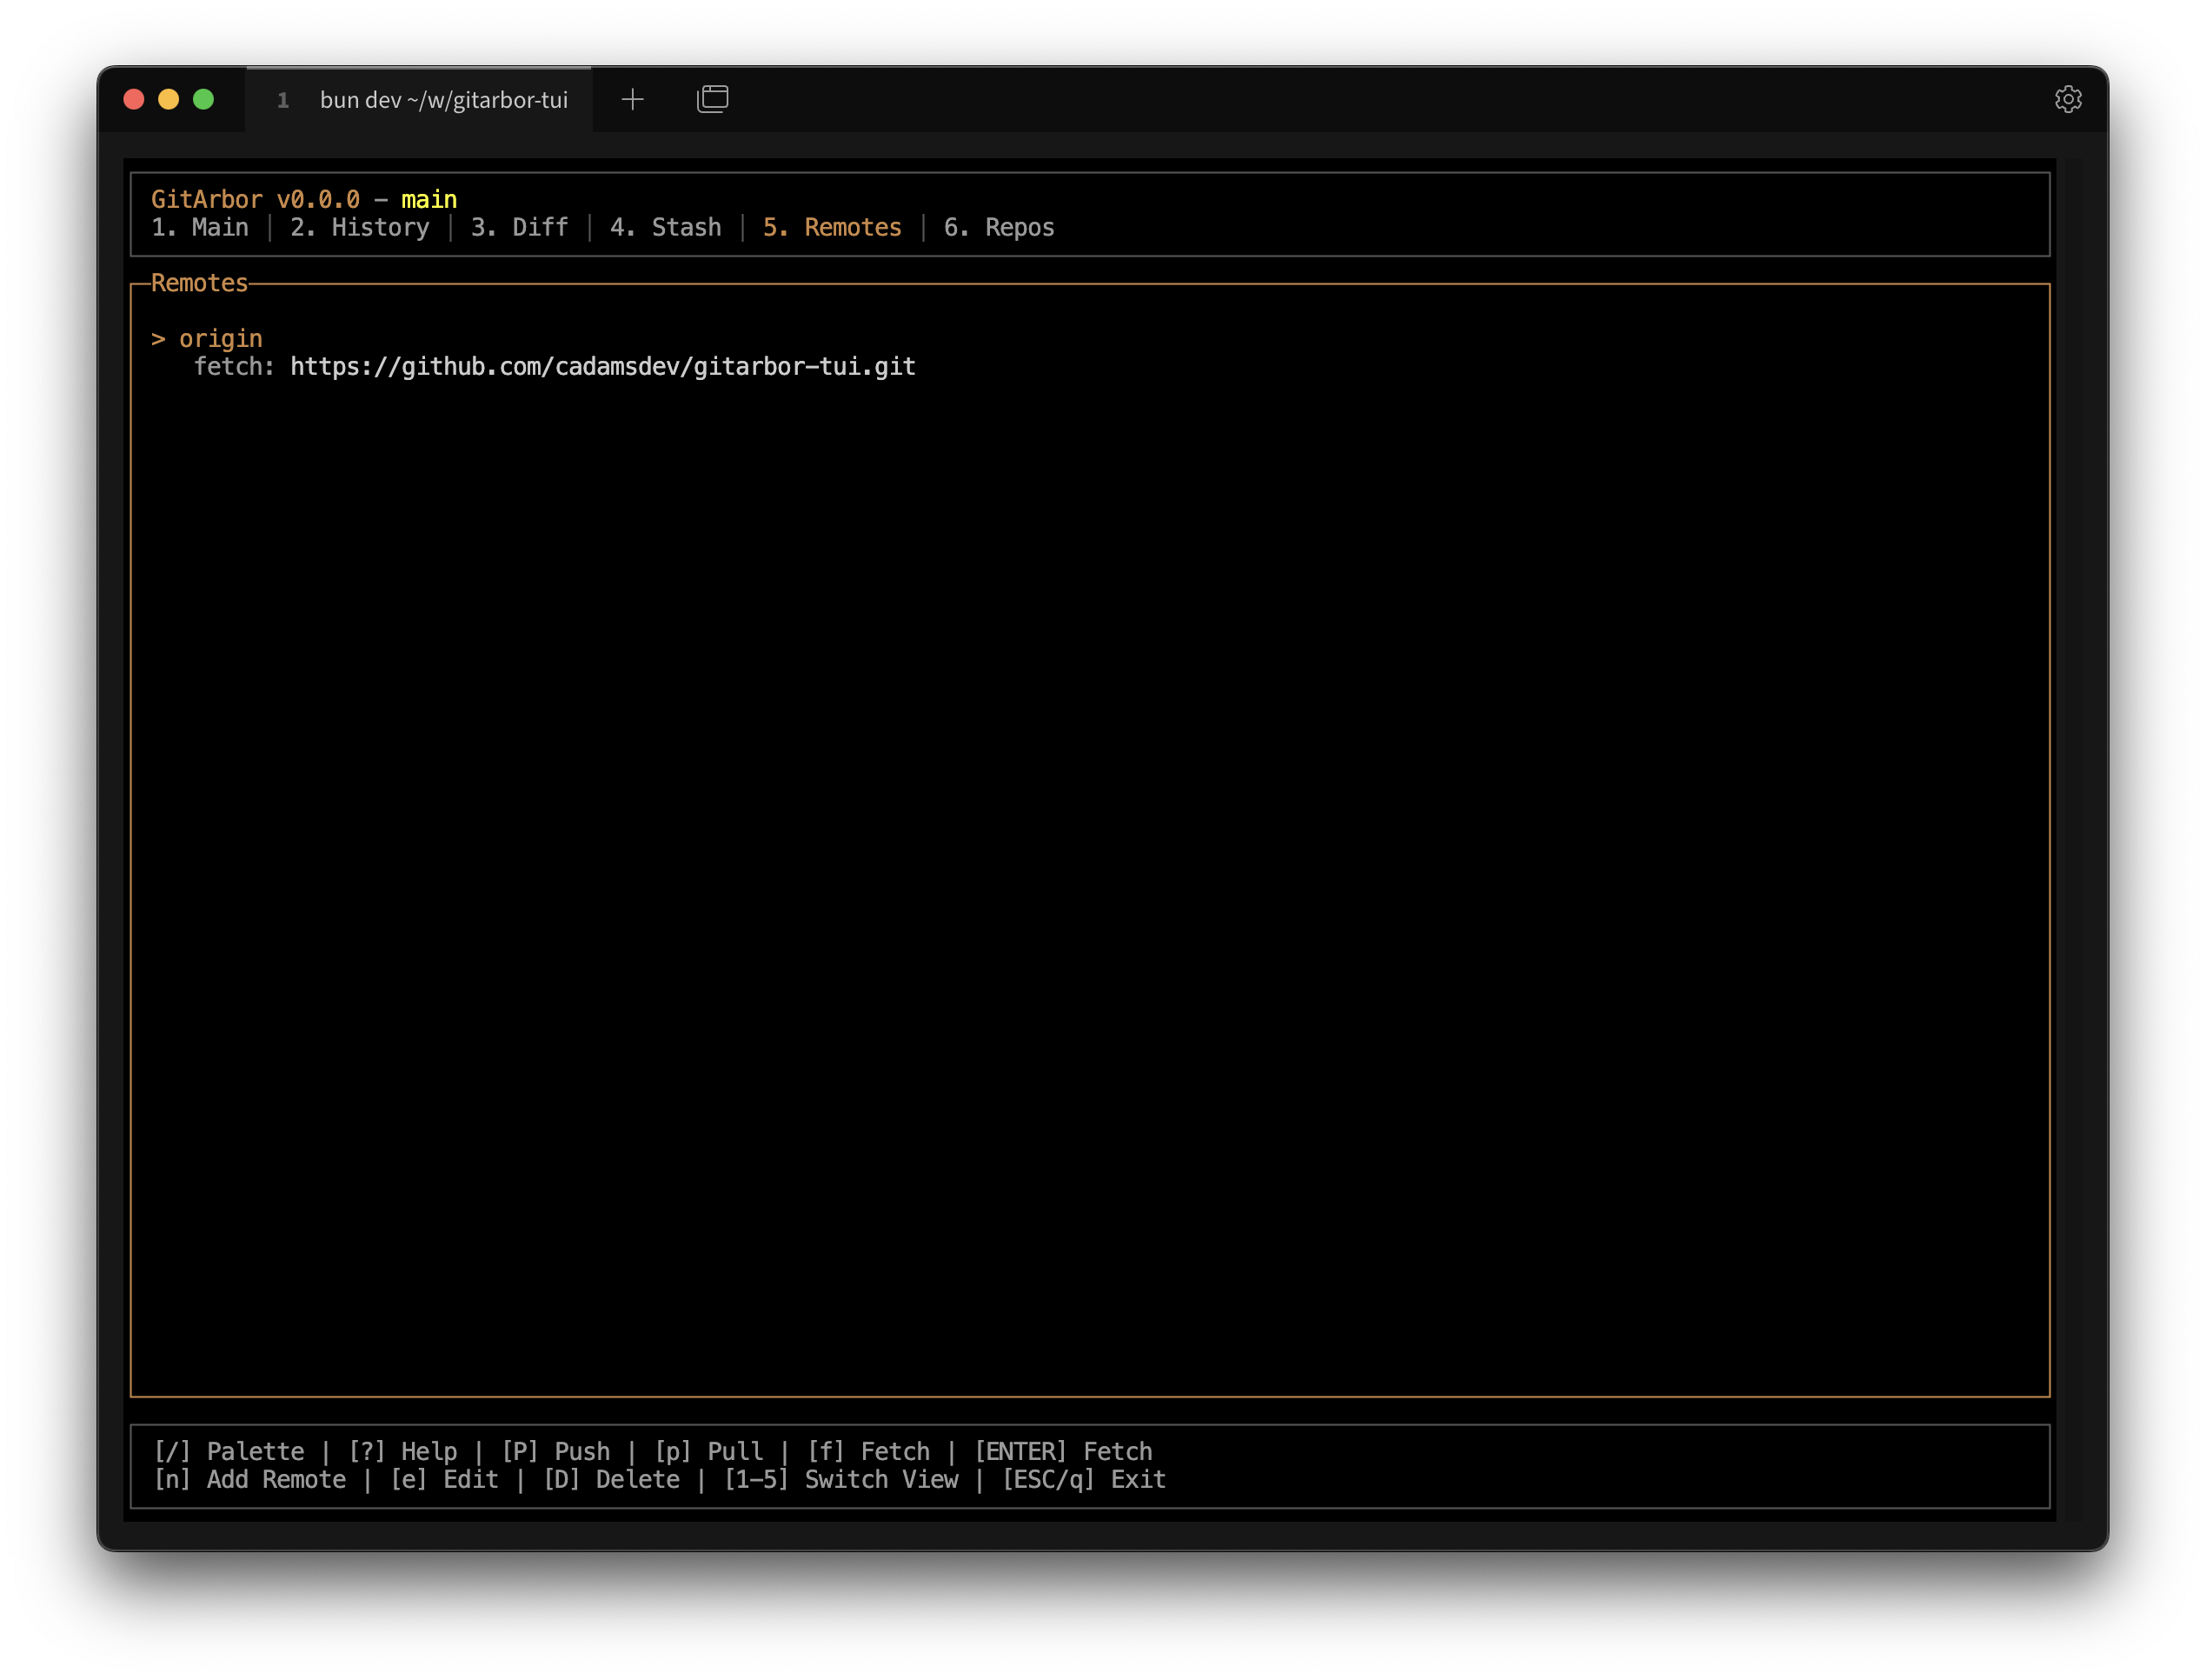Click the [D] Delete shortcut hint
The height and width of the screenshot is (1680, 2206).
pos(611,1479)
